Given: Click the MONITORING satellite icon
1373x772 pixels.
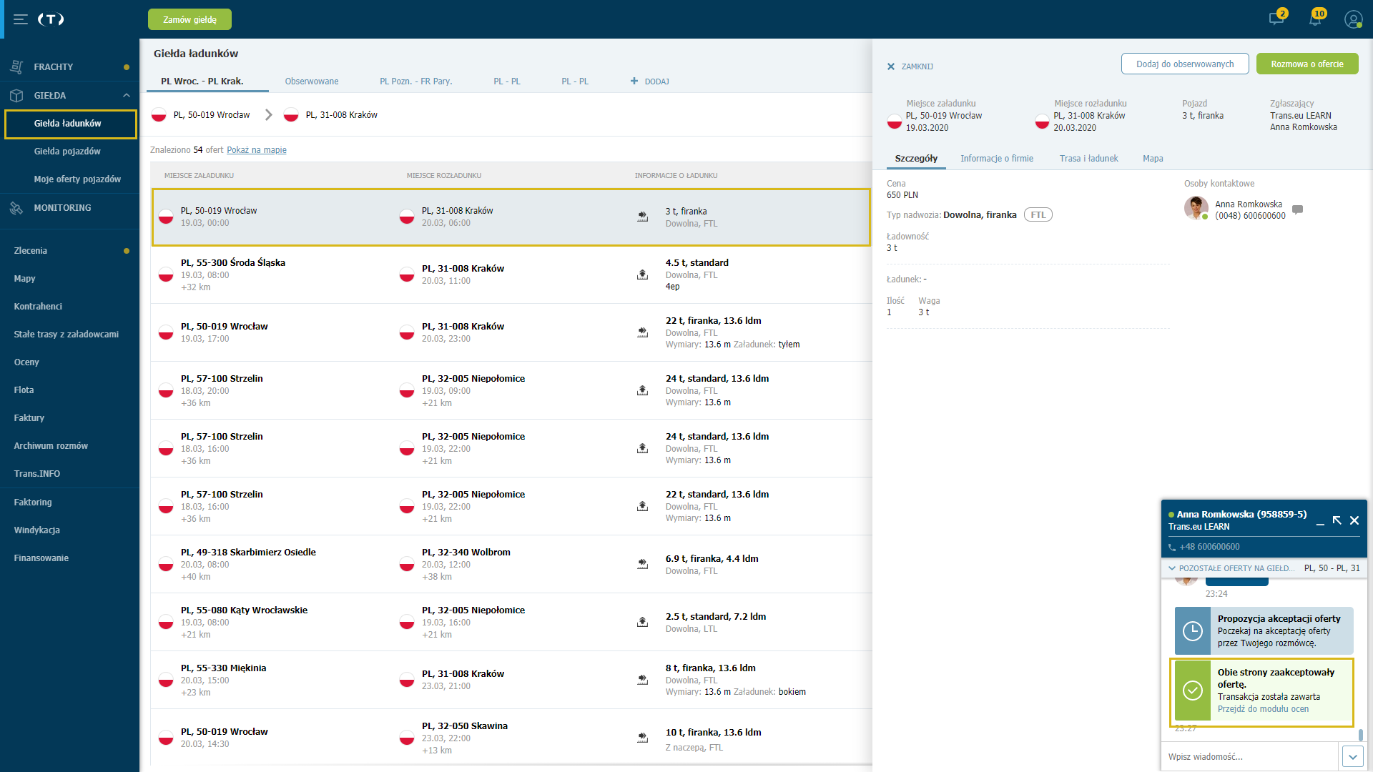Looking at the screenshot, I should click(17, 208).
